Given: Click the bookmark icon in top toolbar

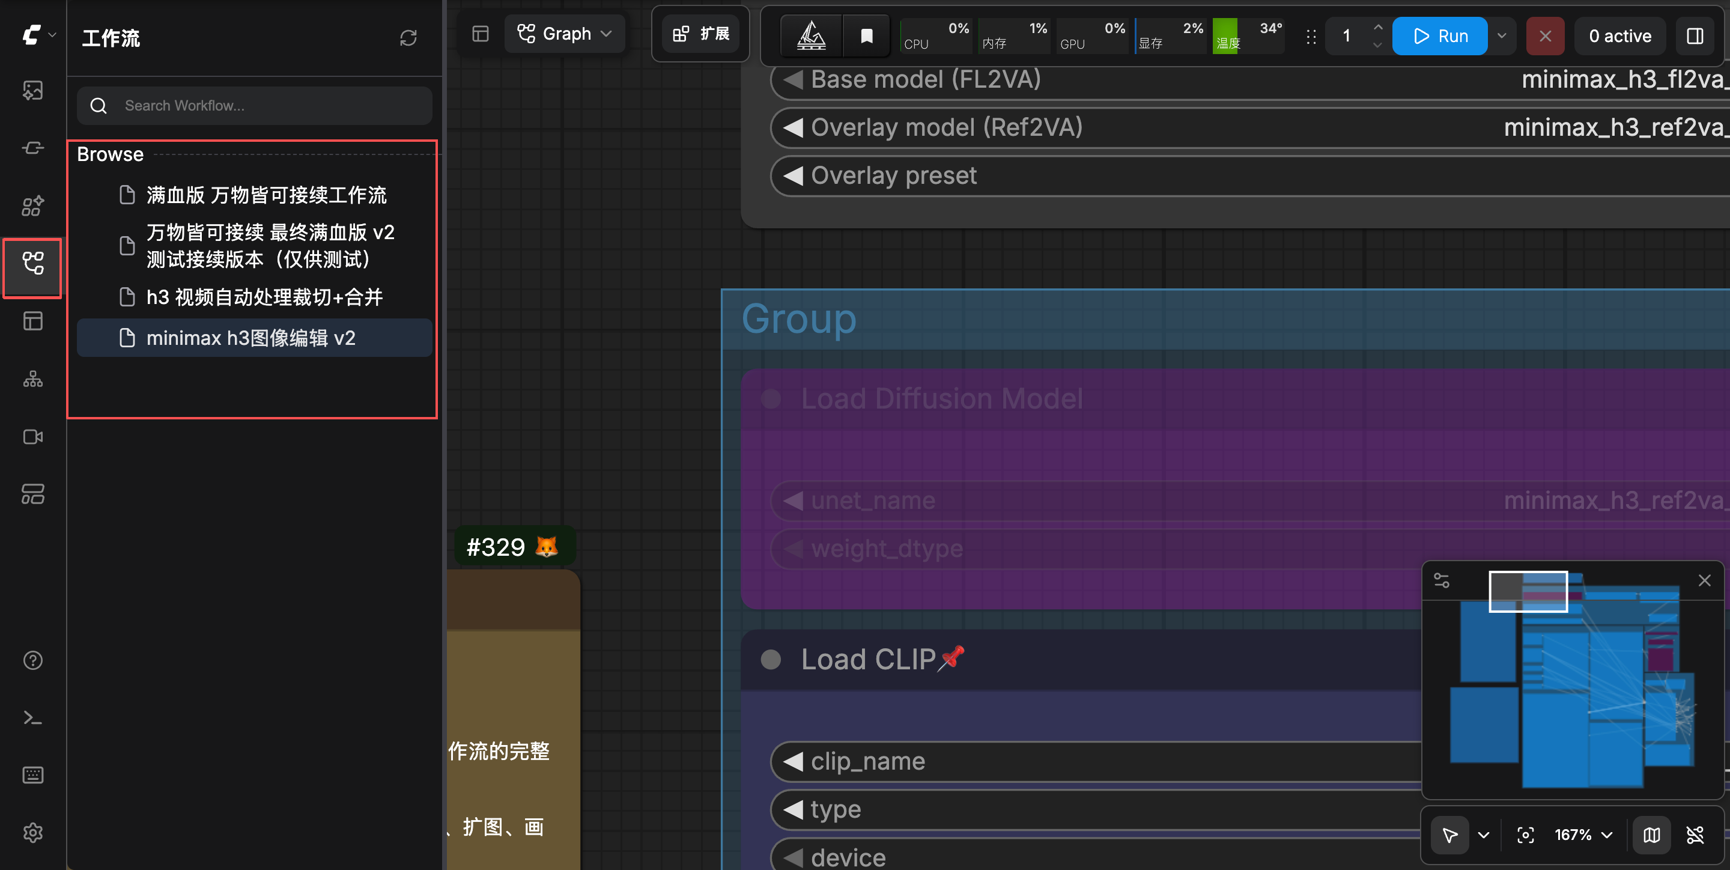Looking at the screenshot, I should point(866,35).
